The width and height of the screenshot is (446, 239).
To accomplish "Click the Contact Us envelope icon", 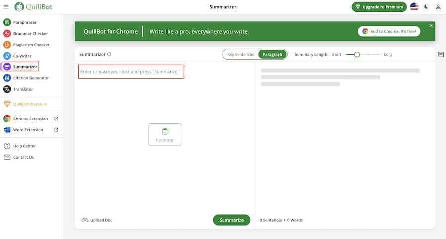I will (x=7, y=157).
